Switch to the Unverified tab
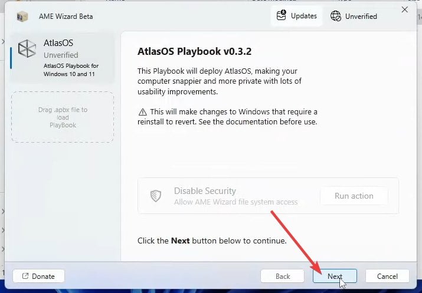The width and height of the screenshot is (422, 293). pos(354,16)
